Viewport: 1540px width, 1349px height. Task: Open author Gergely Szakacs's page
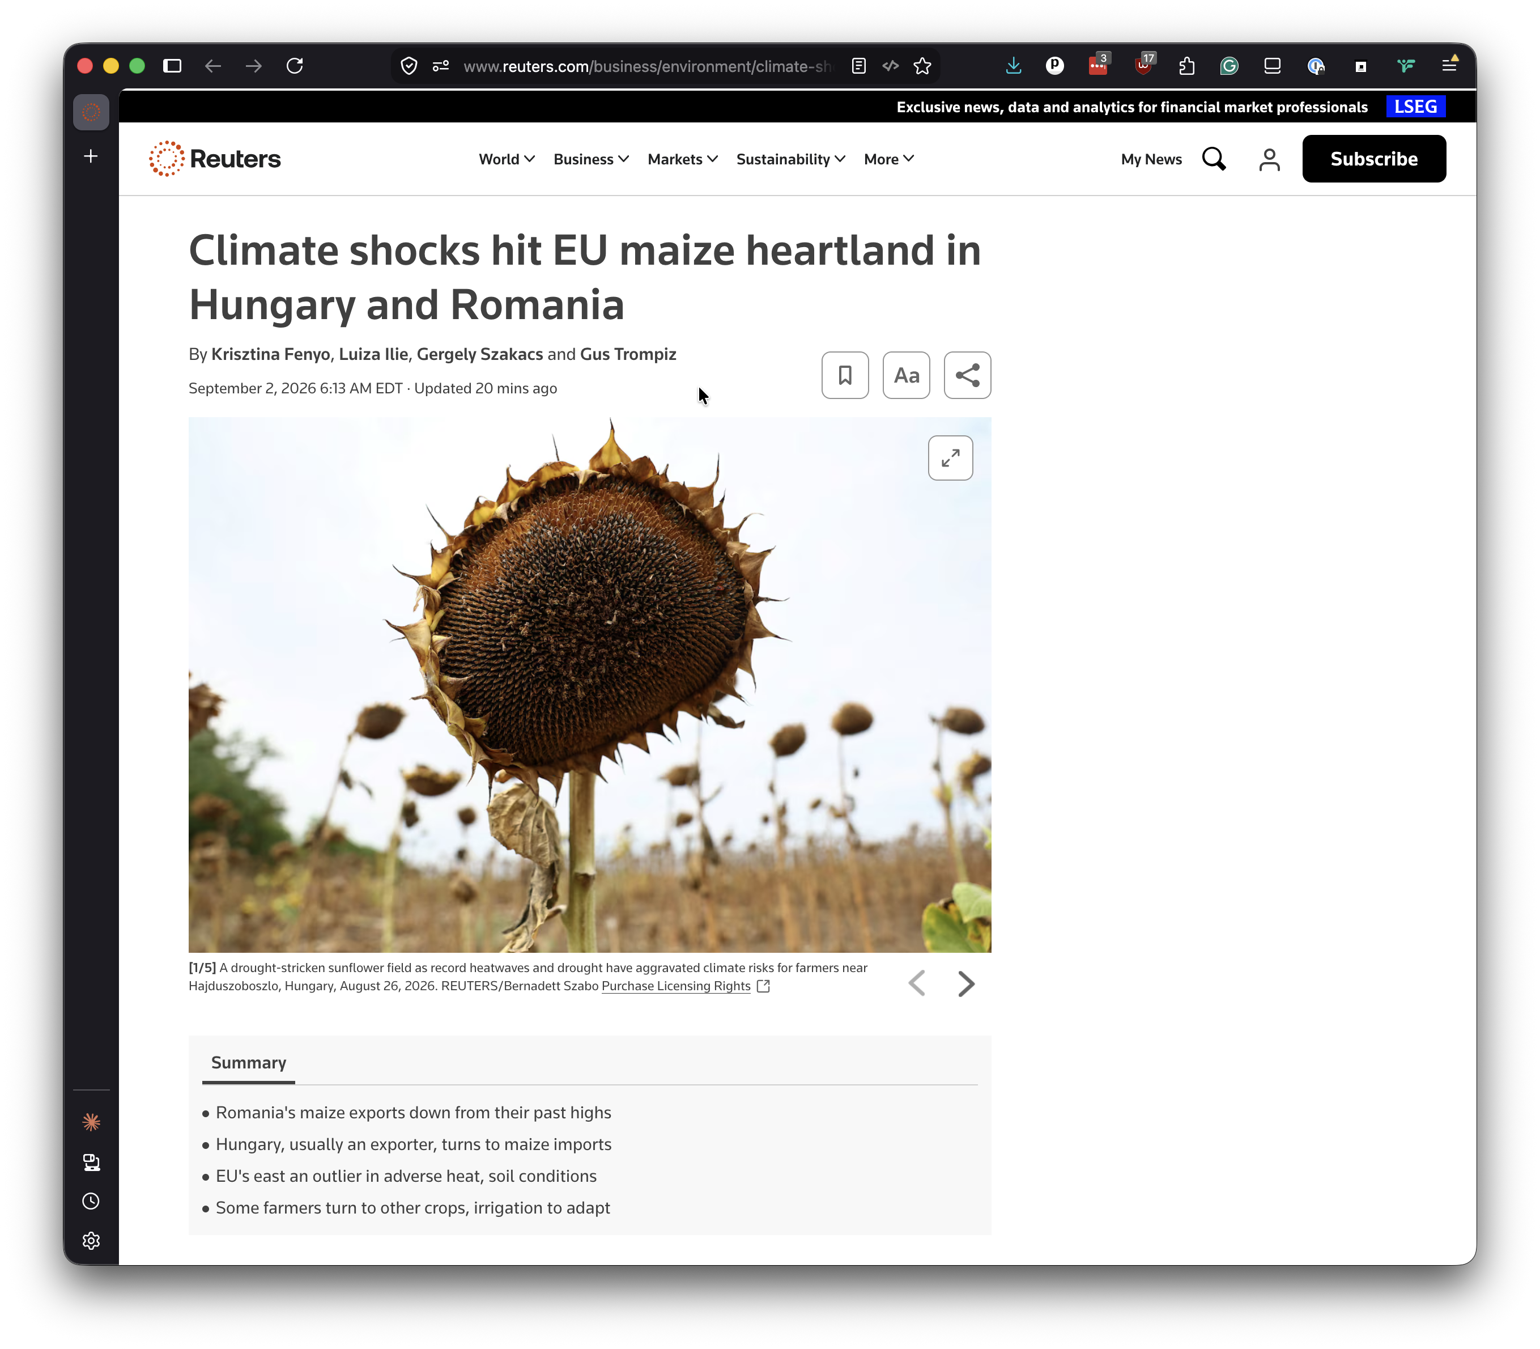click(479, 354)
